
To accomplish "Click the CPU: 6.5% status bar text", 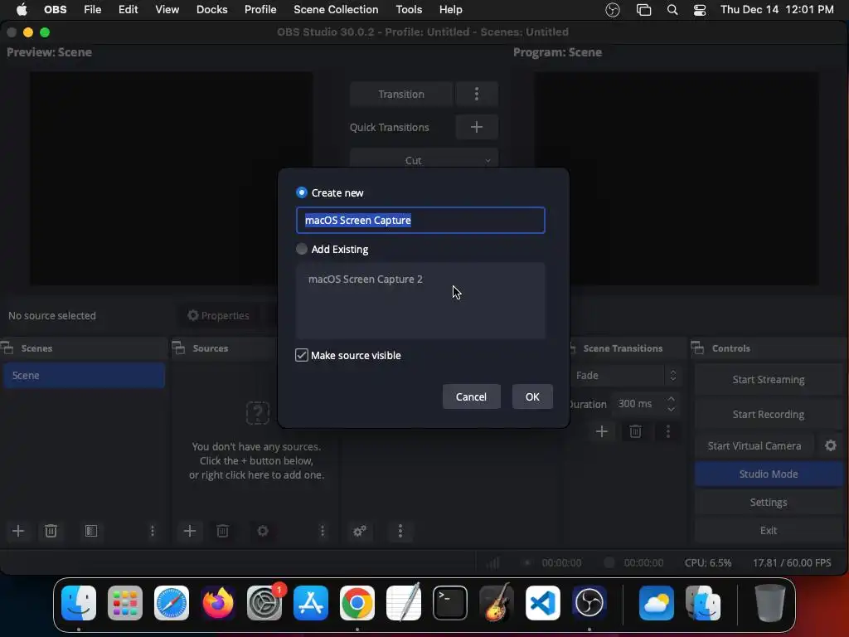I will click(708, 563).
